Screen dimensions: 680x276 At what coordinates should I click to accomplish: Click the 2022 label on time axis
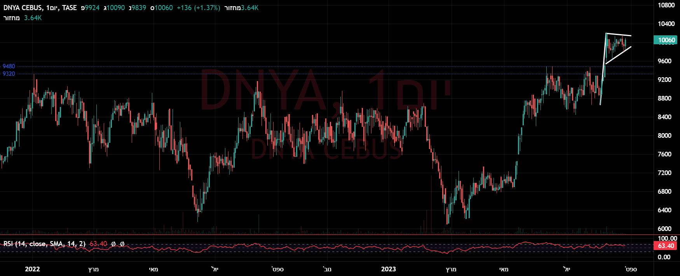[32, 269]
